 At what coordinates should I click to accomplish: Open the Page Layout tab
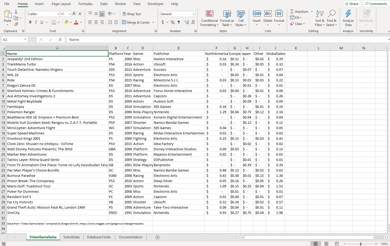[x=61, y=4]
